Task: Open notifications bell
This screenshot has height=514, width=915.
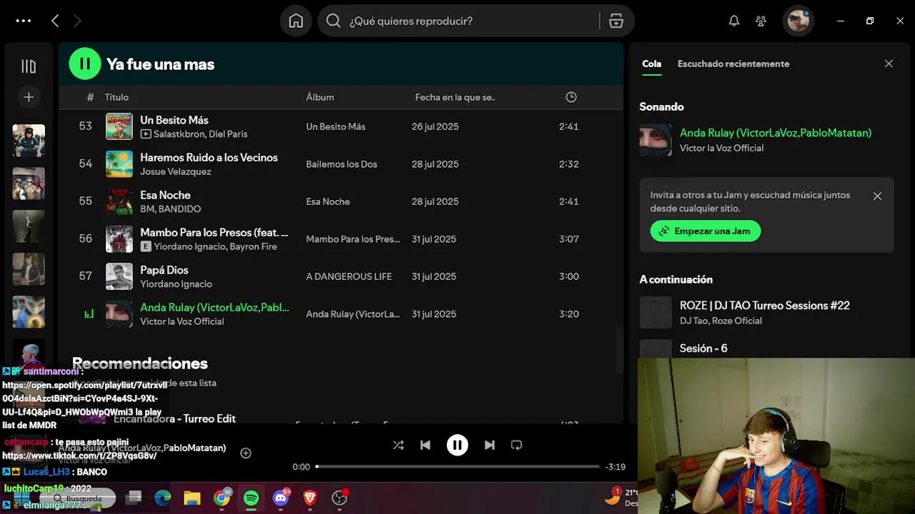Action: 734,21
